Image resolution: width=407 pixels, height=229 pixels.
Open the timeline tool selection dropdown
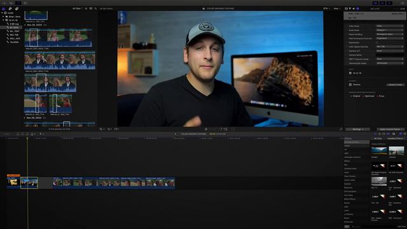click(41, 134)
